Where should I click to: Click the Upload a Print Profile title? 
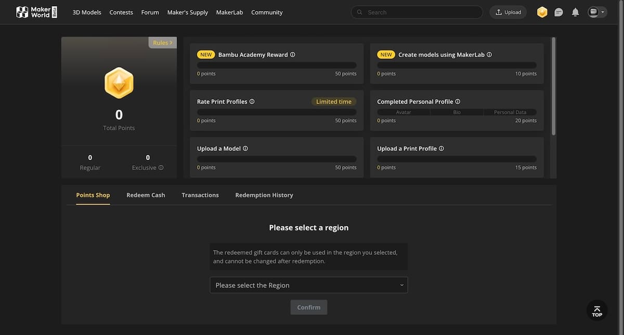click(x=407, y=148)
